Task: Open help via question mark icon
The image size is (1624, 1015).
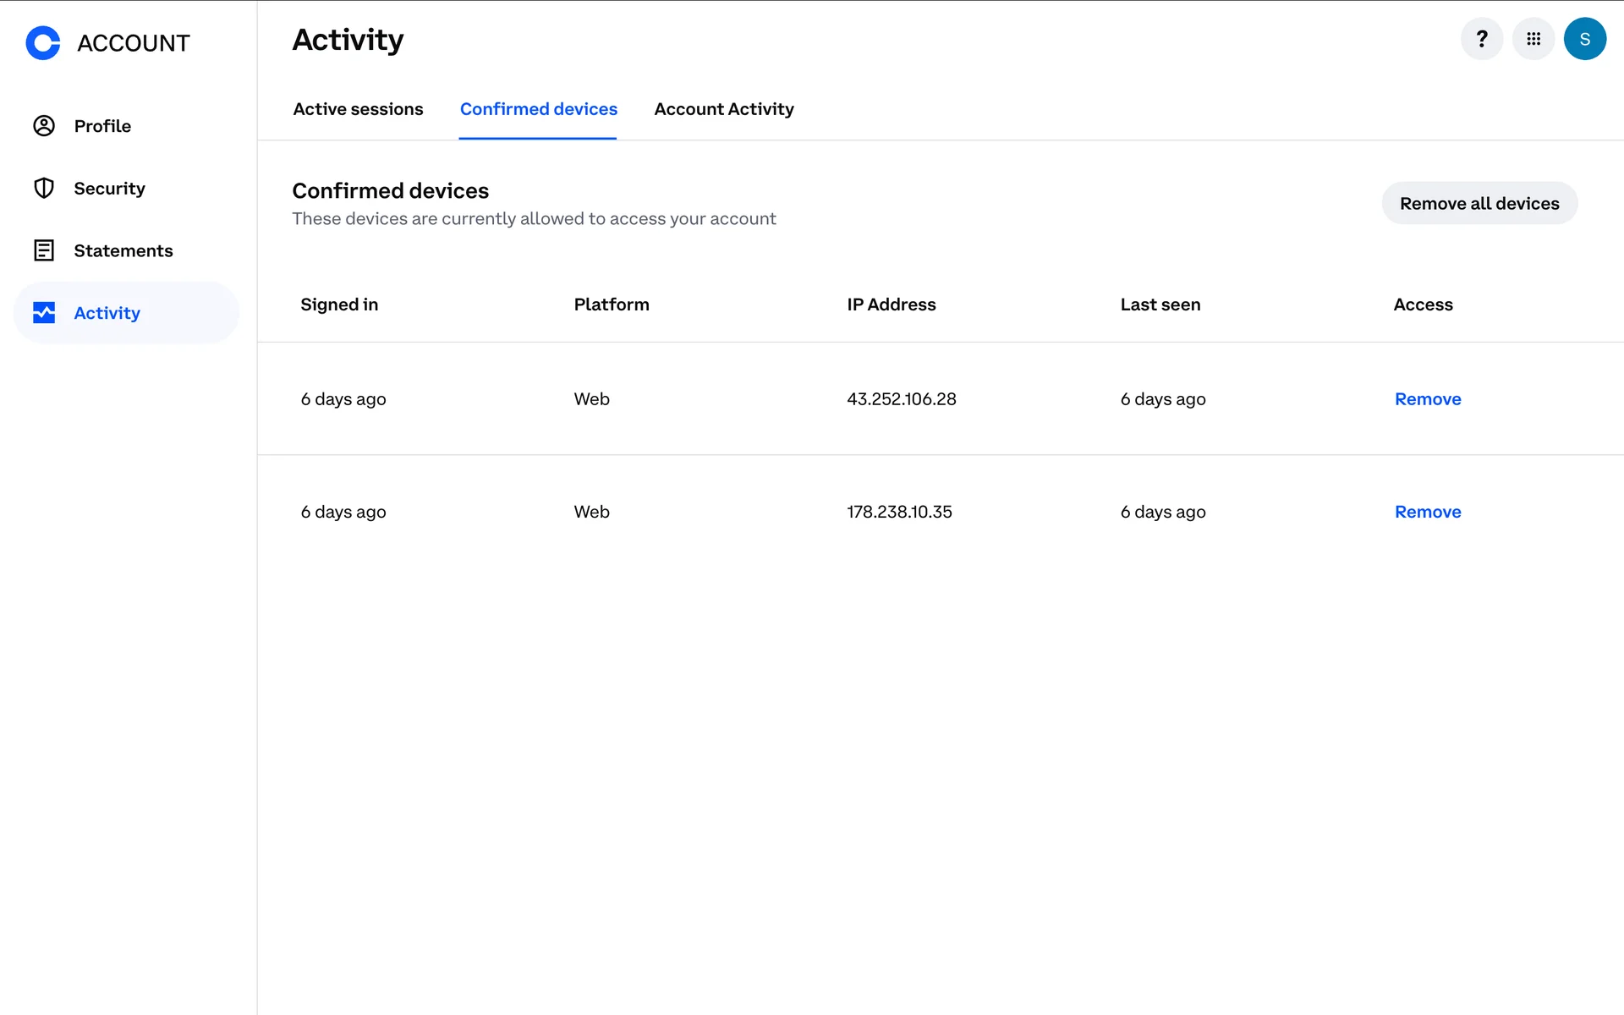Action: [x=1481, y=39]
